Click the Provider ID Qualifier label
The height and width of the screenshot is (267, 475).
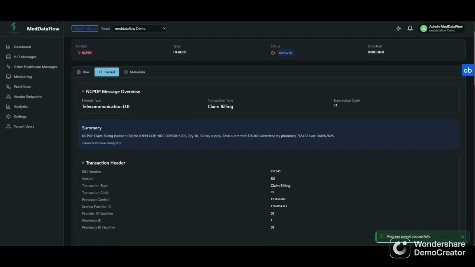click(x=98, y=214)
